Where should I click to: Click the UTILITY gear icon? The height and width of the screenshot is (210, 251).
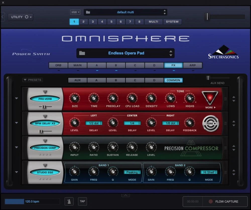coord(27,17)
